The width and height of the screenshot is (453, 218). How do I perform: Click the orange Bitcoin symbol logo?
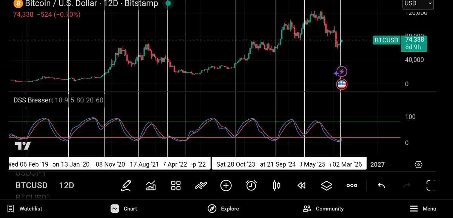coord(17,4)
